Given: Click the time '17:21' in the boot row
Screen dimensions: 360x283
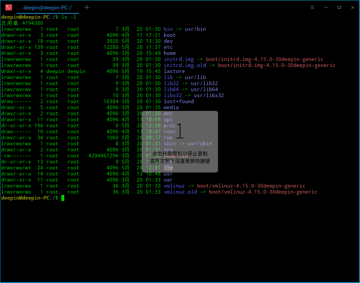Looking at the screenshot, I should pos(153,35).
